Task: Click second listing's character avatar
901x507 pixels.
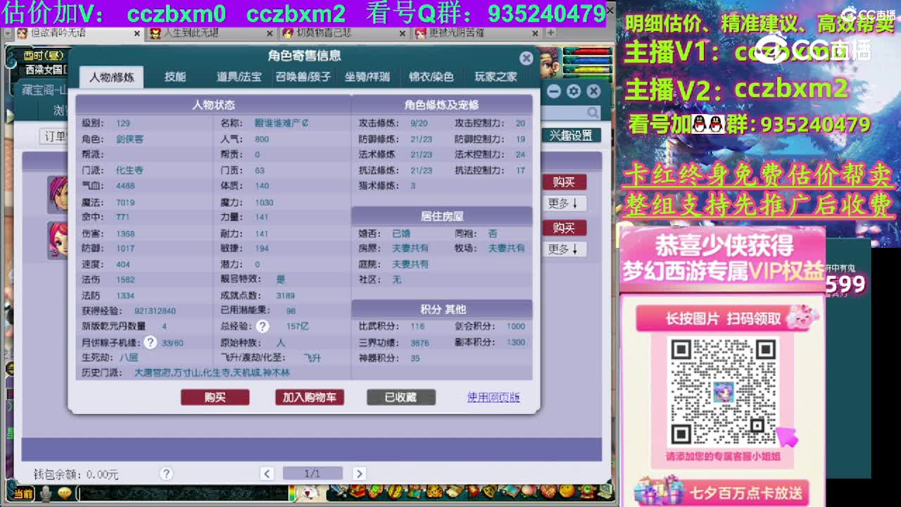Action: point(58,239)
